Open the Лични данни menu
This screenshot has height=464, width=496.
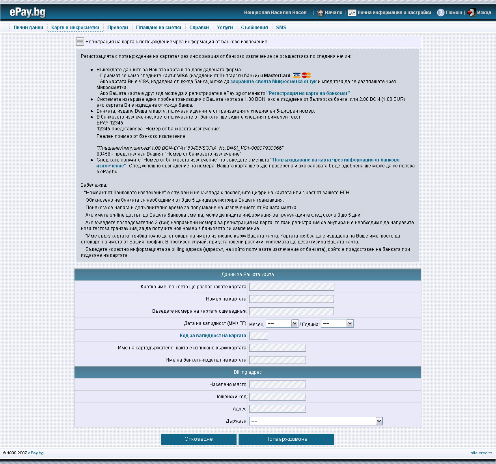tap(28, 28)
